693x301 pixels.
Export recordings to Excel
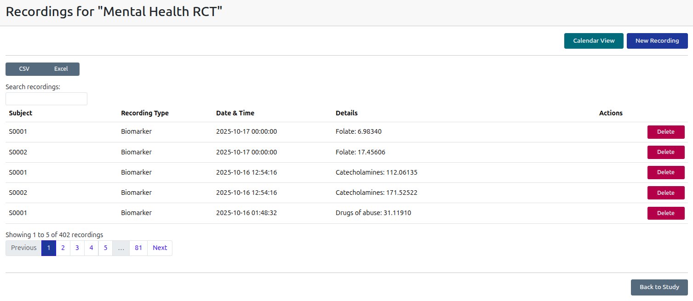(61, 69)
